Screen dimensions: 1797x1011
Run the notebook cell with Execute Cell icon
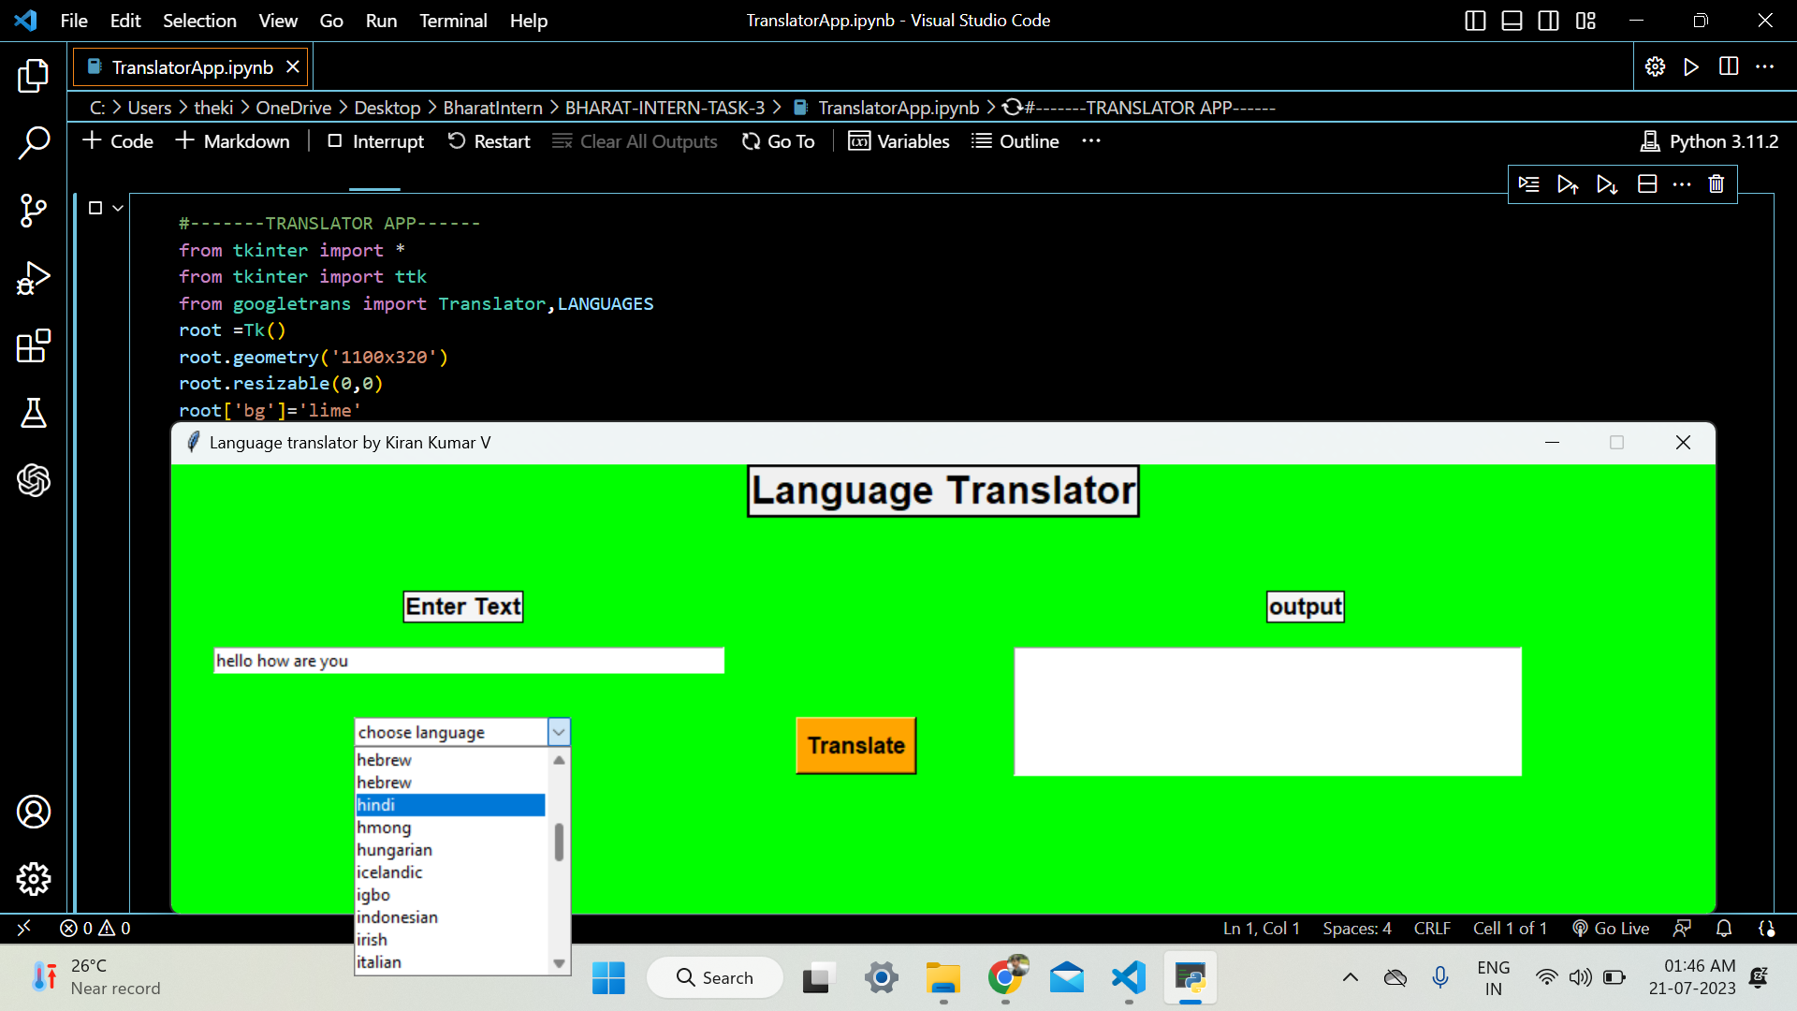point(1528,183)
